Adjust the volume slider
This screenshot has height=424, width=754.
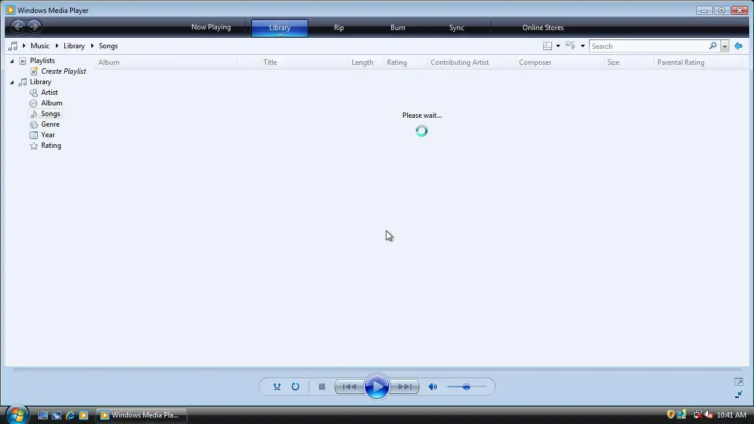[x=467, y=387]
